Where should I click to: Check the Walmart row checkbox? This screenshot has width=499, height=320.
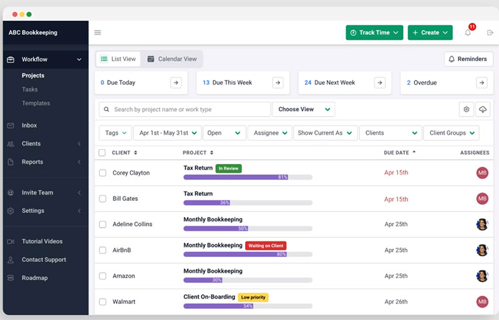102,302
